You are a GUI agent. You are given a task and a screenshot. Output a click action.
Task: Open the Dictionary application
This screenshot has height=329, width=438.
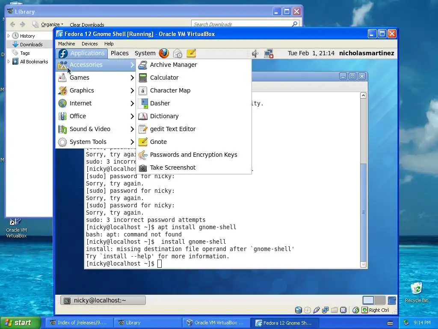(x=194, y=116)
